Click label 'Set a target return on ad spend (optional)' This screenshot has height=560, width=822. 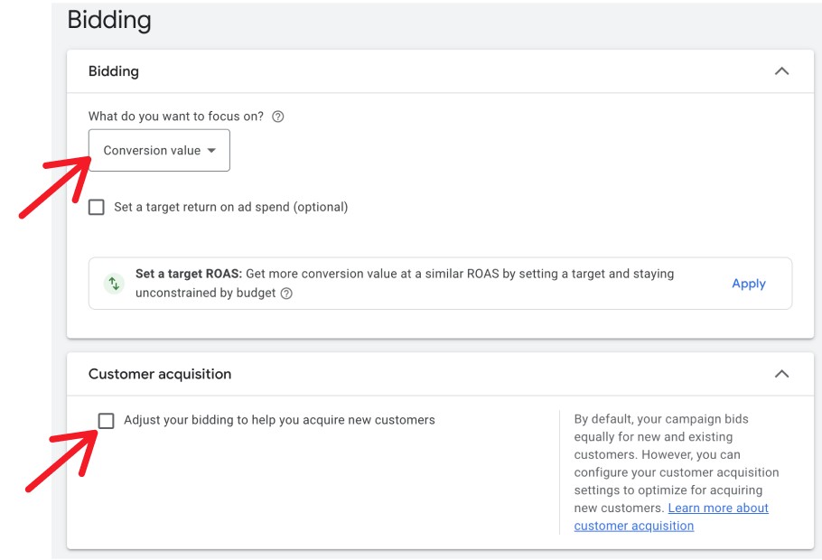pos(230,207)
